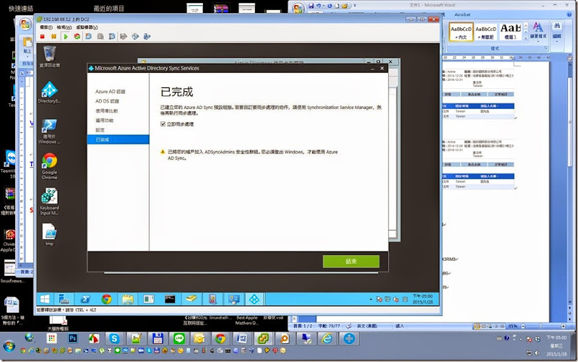Open the Recycle Bin desktop icon in the VM
The height and width of the screenshot is (362, 578).
[x=49, y=56]
